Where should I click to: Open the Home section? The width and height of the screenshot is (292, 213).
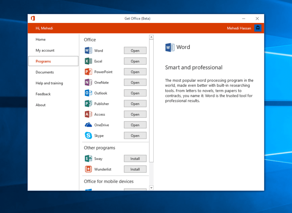tap(41, 39)
